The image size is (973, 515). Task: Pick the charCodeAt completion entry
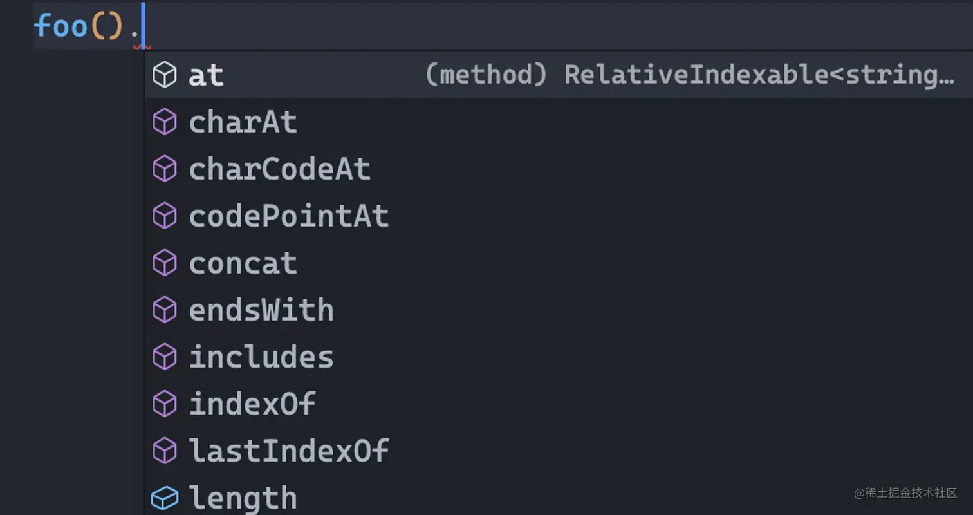[x=559, y=169]
